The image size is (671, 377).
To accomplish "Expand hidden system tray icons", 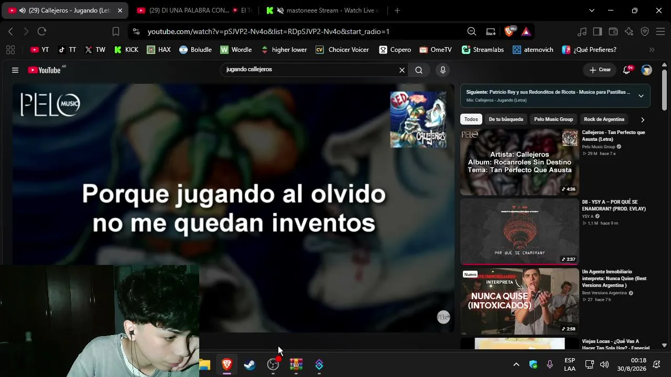I will click(516, 364).
